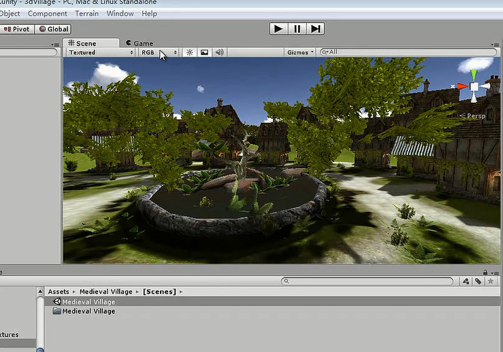The height and width of the screenshot is (352, 503).
Task: Open the Help menu
Action: click(149, 14)
